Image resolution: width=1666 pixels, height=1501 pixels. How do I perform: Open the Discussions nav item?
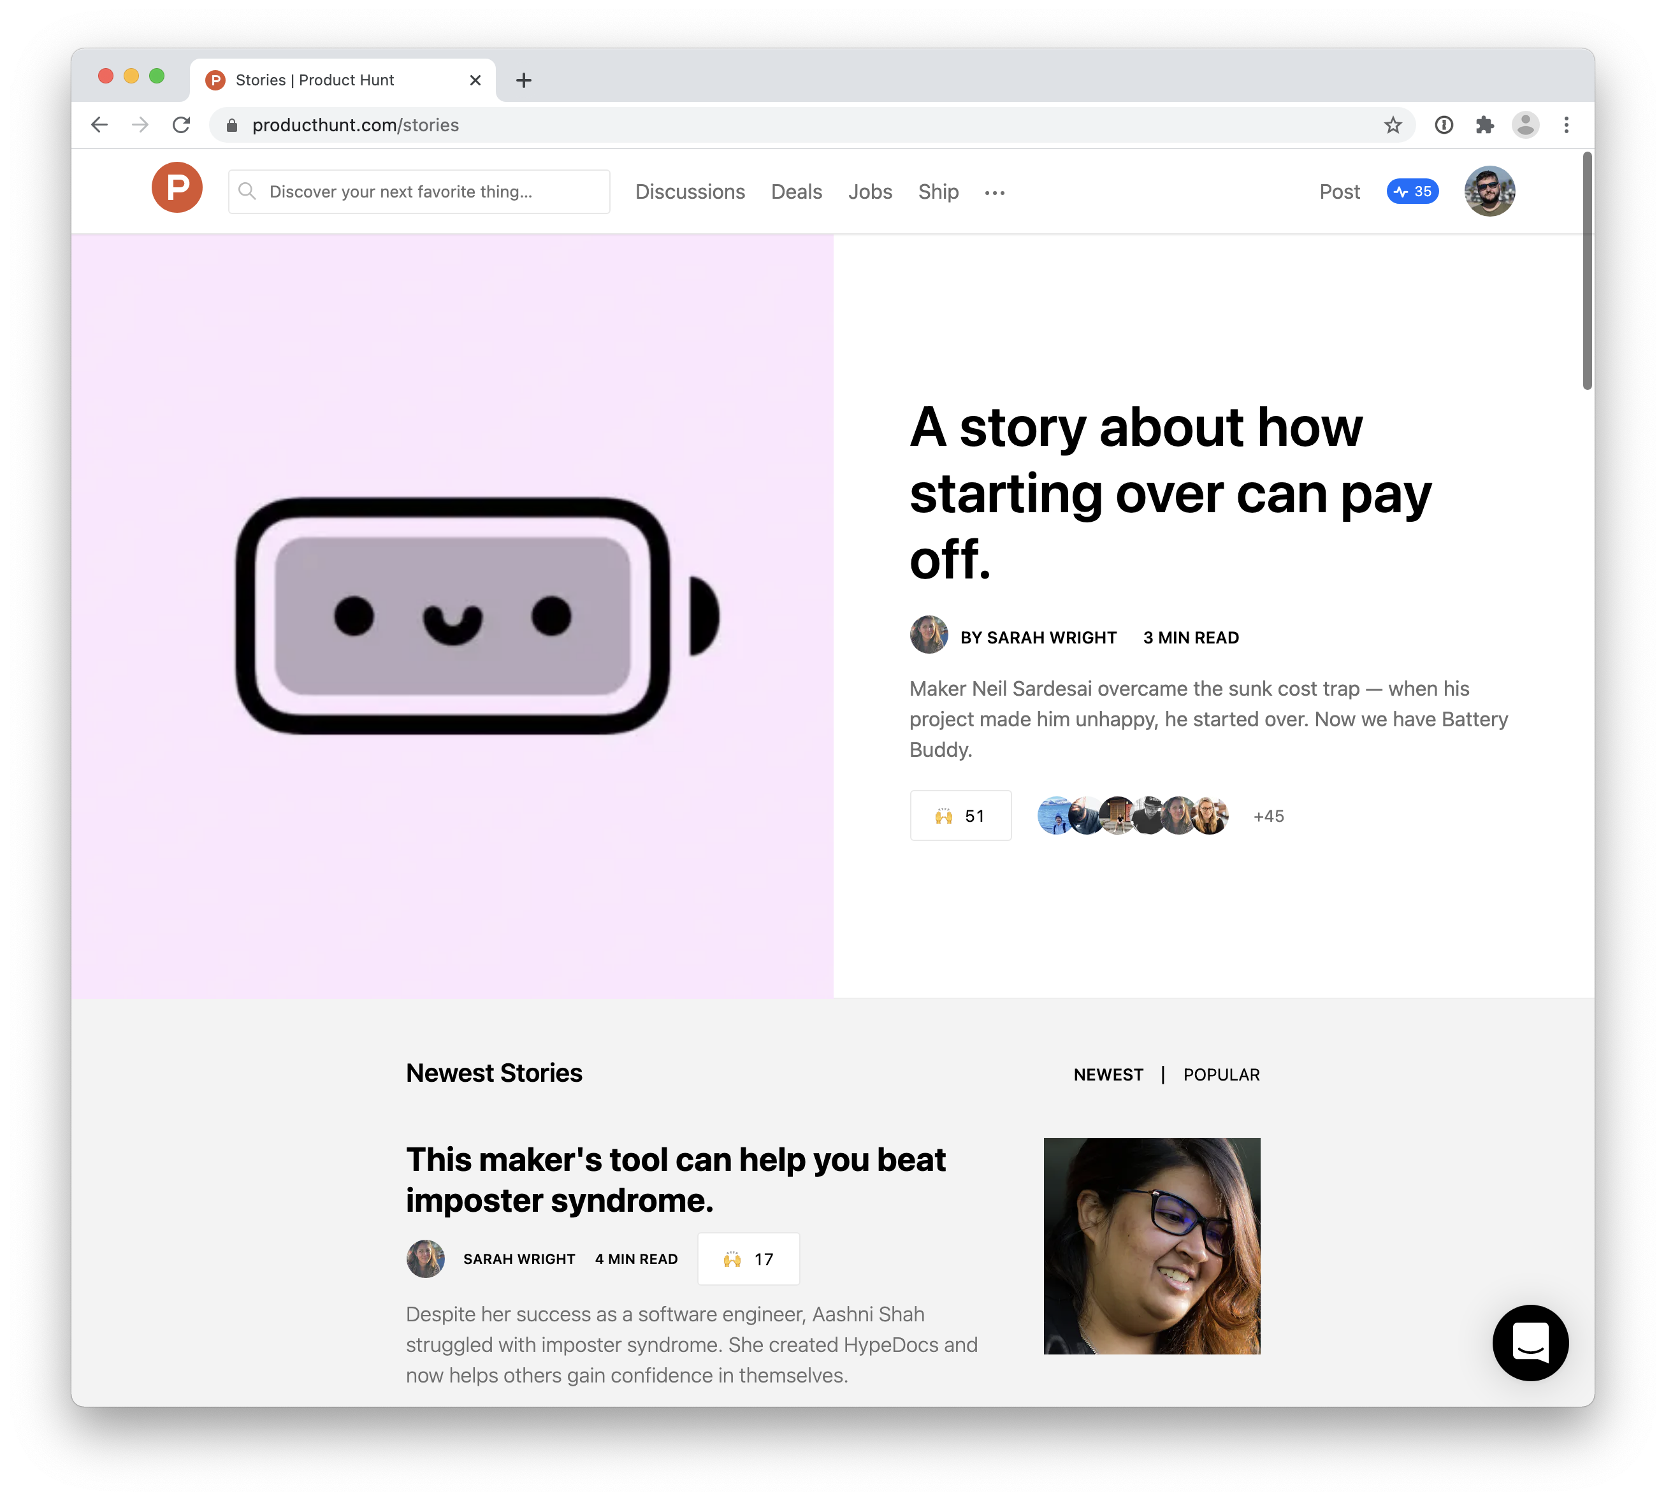coord(690,191)
